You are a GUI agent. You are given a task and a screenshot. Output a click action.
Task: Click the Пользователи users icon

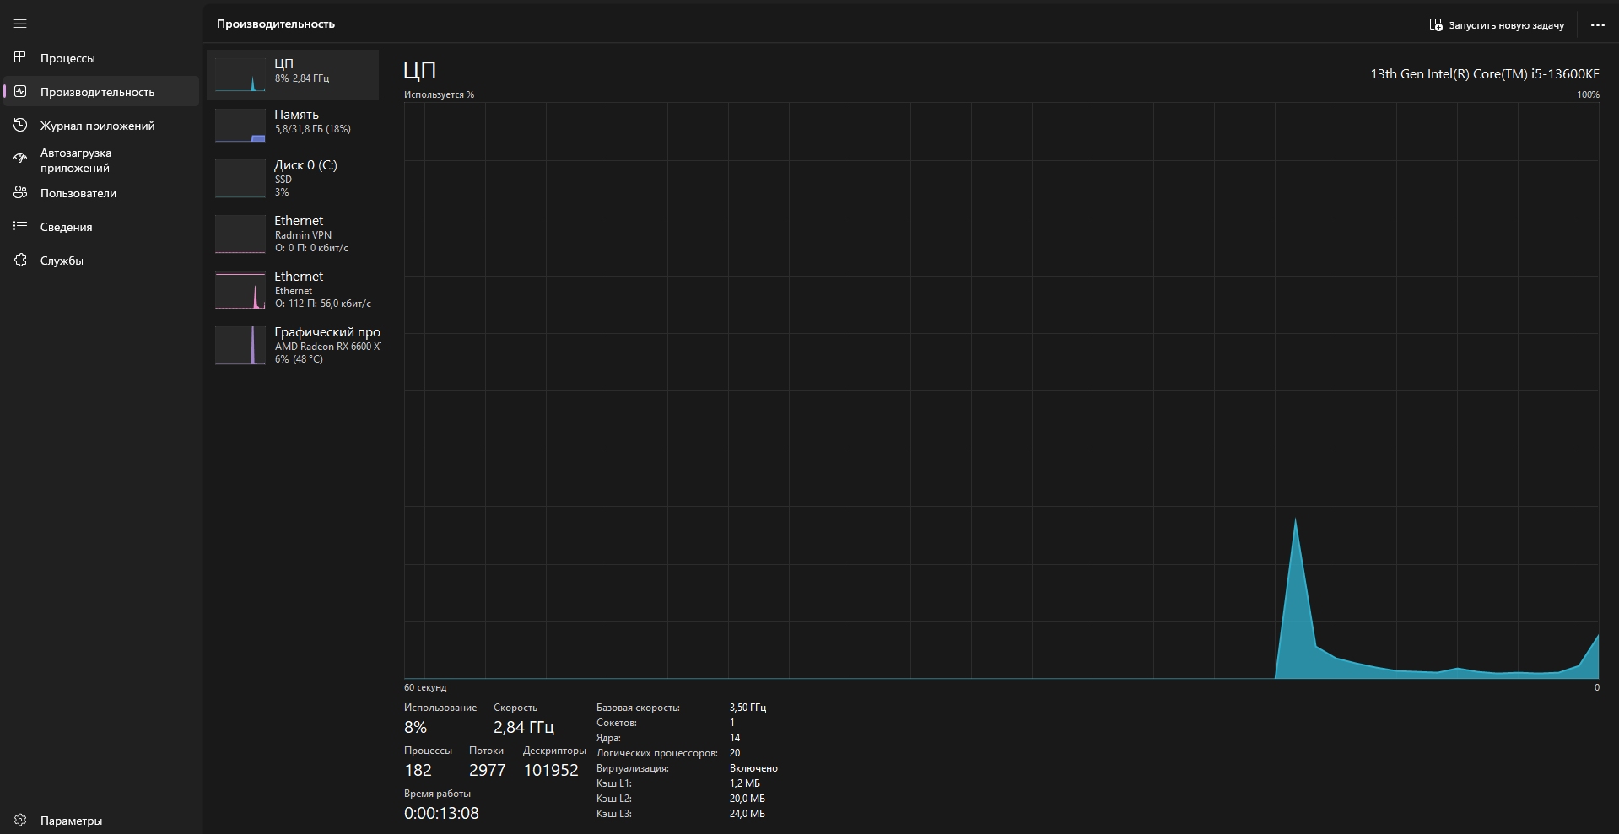click(21, 193)
